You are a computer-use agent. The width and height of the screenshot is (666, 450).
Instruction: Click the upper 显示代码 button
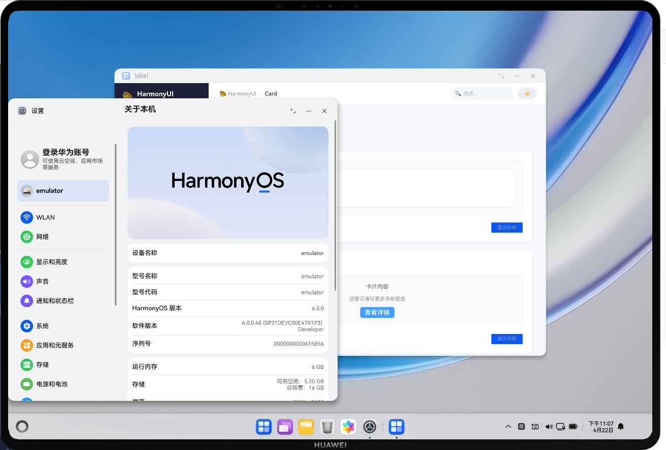[507, 228]
